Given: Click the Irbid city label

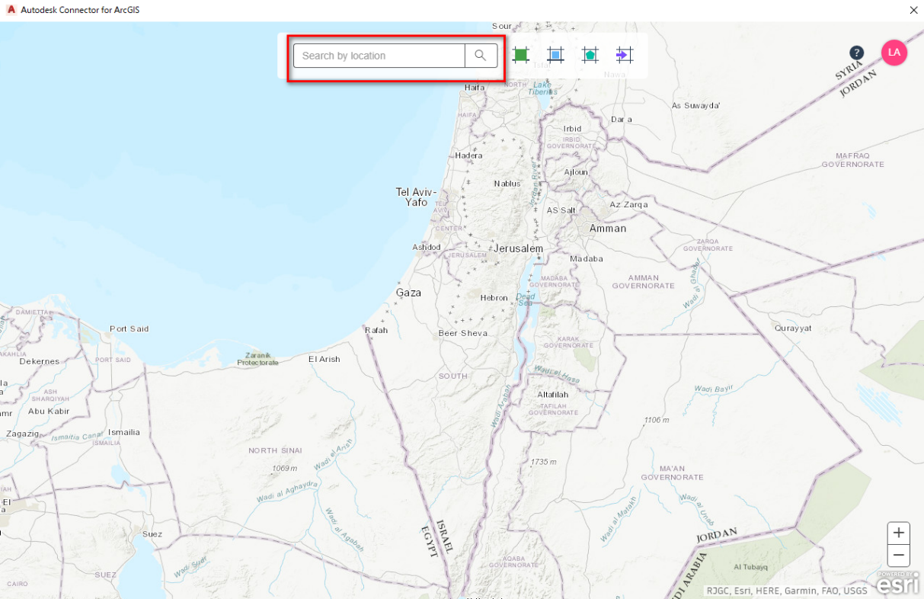Looking at the screenshot, I should click(572, 129).
